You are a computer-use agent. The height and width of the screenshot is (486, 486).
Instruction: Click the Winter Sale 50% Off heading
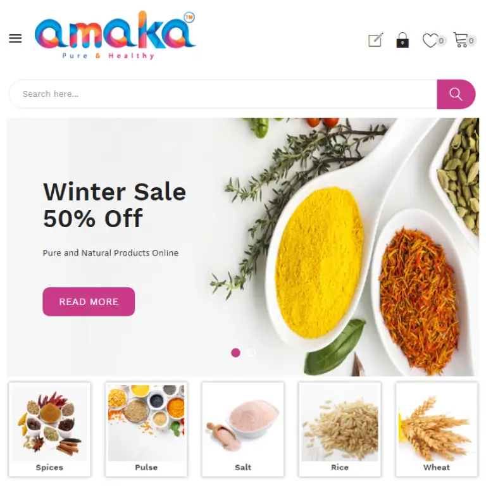[115, 205]
